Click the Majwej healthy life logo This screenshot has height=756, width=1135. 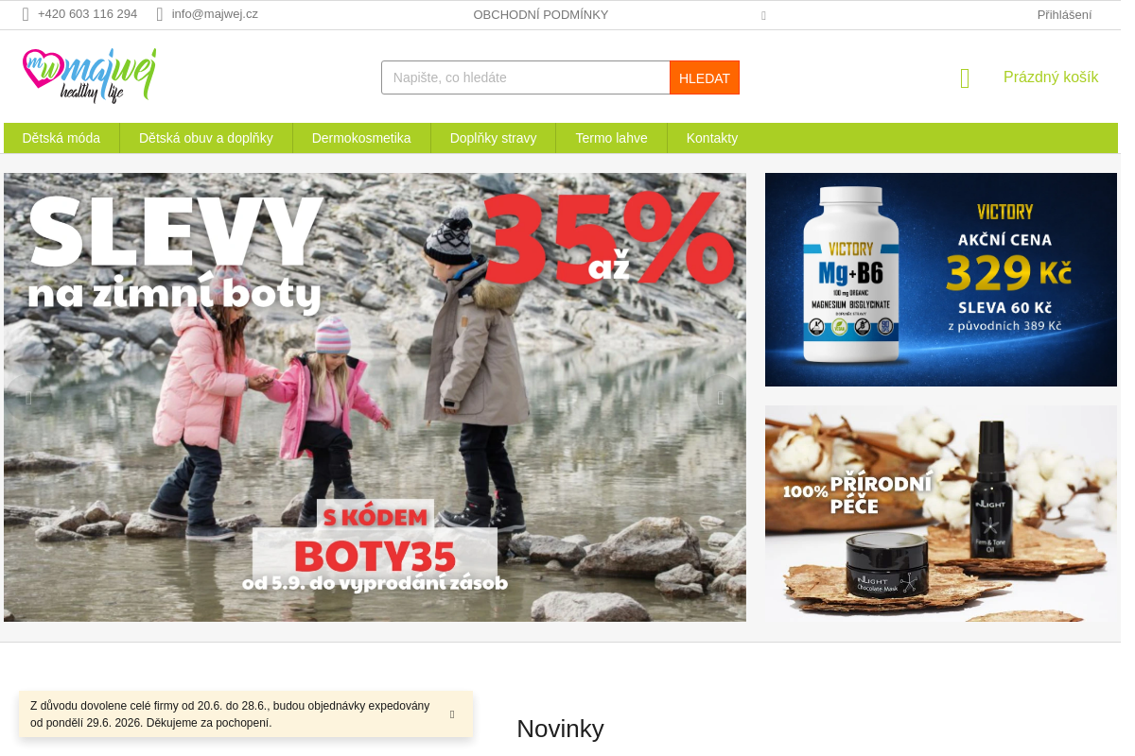pos(90,76)
